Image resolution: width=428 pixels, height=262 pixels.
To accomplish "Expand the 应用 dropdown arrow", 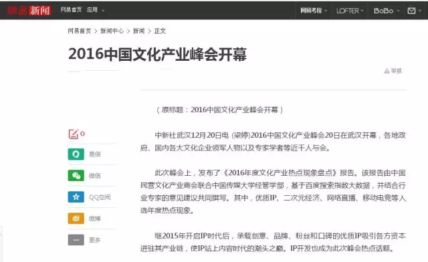I will point(103,11).
